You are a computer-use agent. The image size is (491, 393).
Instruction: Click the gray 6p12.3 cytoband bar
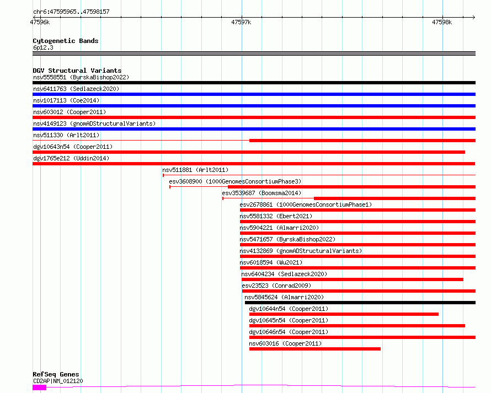click(x=254, y=53)
